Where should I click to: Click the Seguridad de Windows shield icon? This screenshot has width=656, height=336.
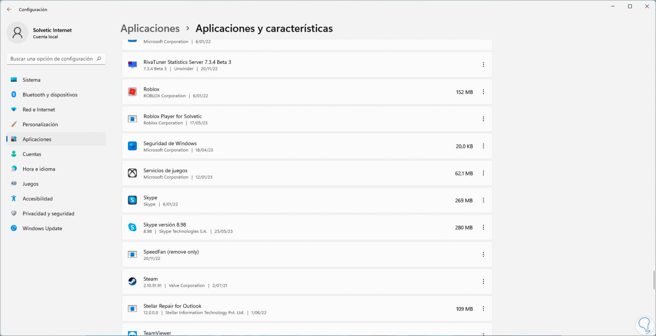pos(132,146)
